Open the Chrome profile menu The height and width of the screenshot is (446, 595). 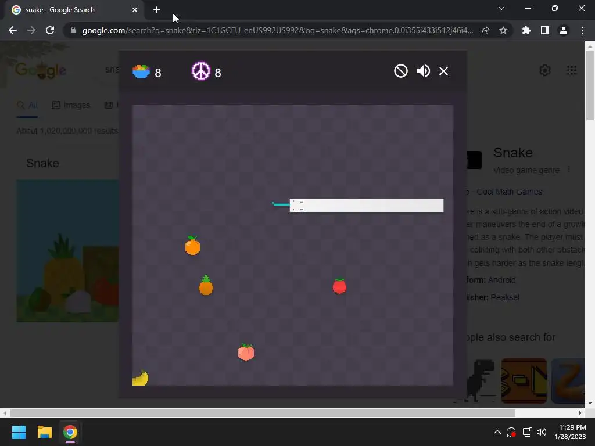click(x=564, y=30)
